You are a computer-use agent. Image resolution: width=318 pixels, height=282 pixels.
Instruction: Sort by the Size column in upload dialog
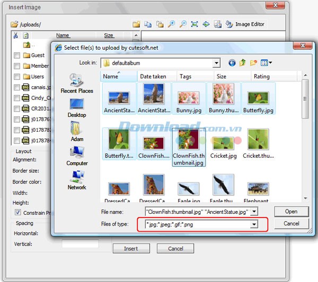[233, 76]
